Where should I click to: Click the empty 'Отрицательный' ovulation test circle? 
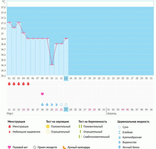[x=48, y=132]
